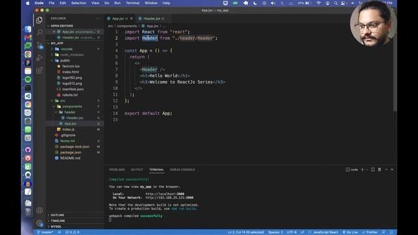
Task: Expand the Timeline section
Action: coord(58,221)
